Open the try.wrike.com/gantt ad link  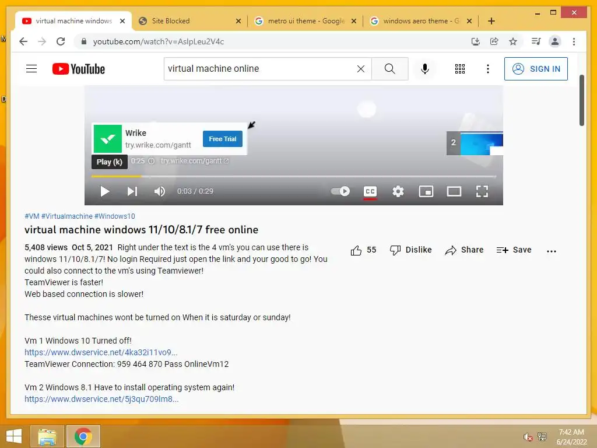point(194,161)
